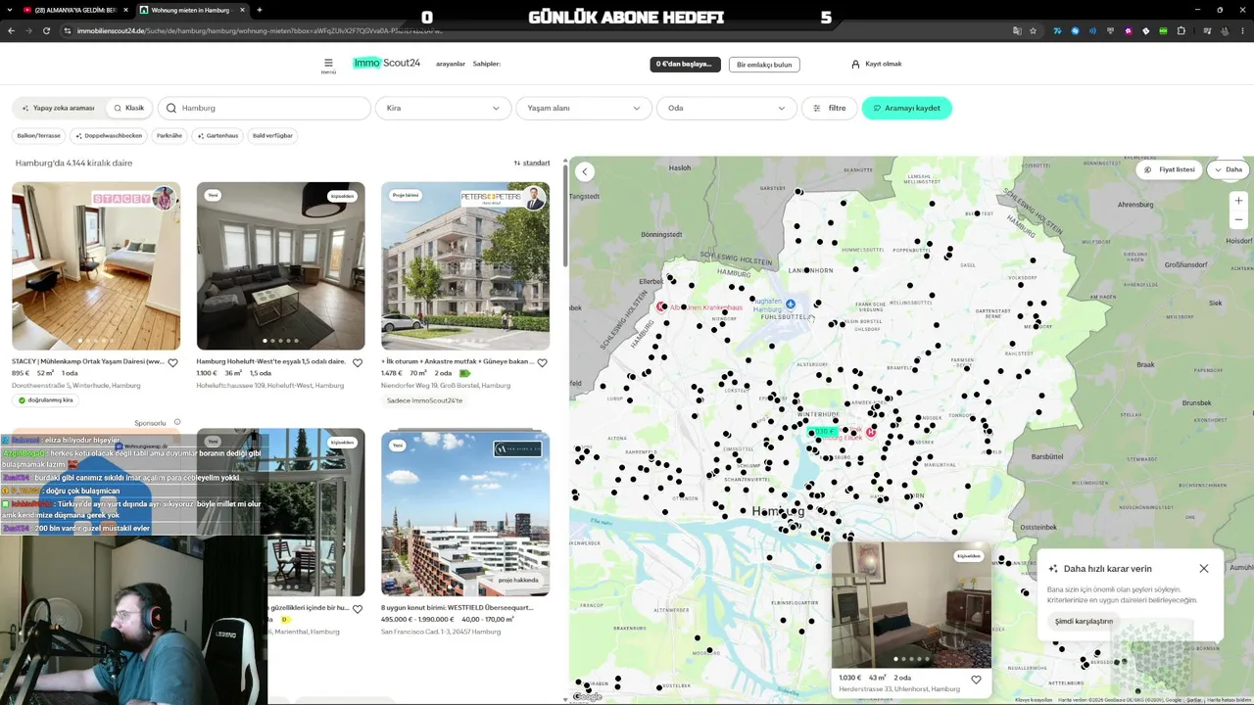
Task: Click the arayanlar navigation item
Action: pyautogui.click(x=451, y=64)
